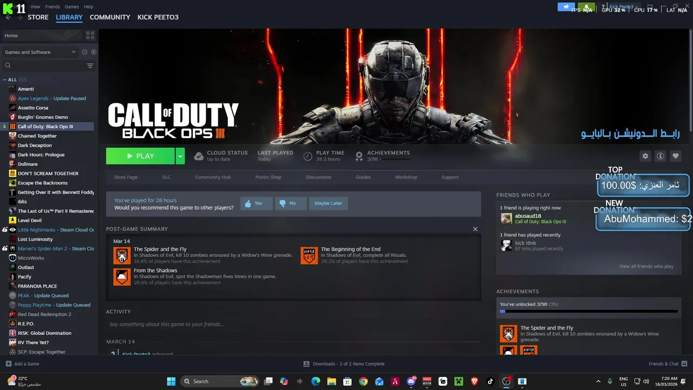Open game info icon
Viewport: 693px width, 390px height.
(660, 156)
